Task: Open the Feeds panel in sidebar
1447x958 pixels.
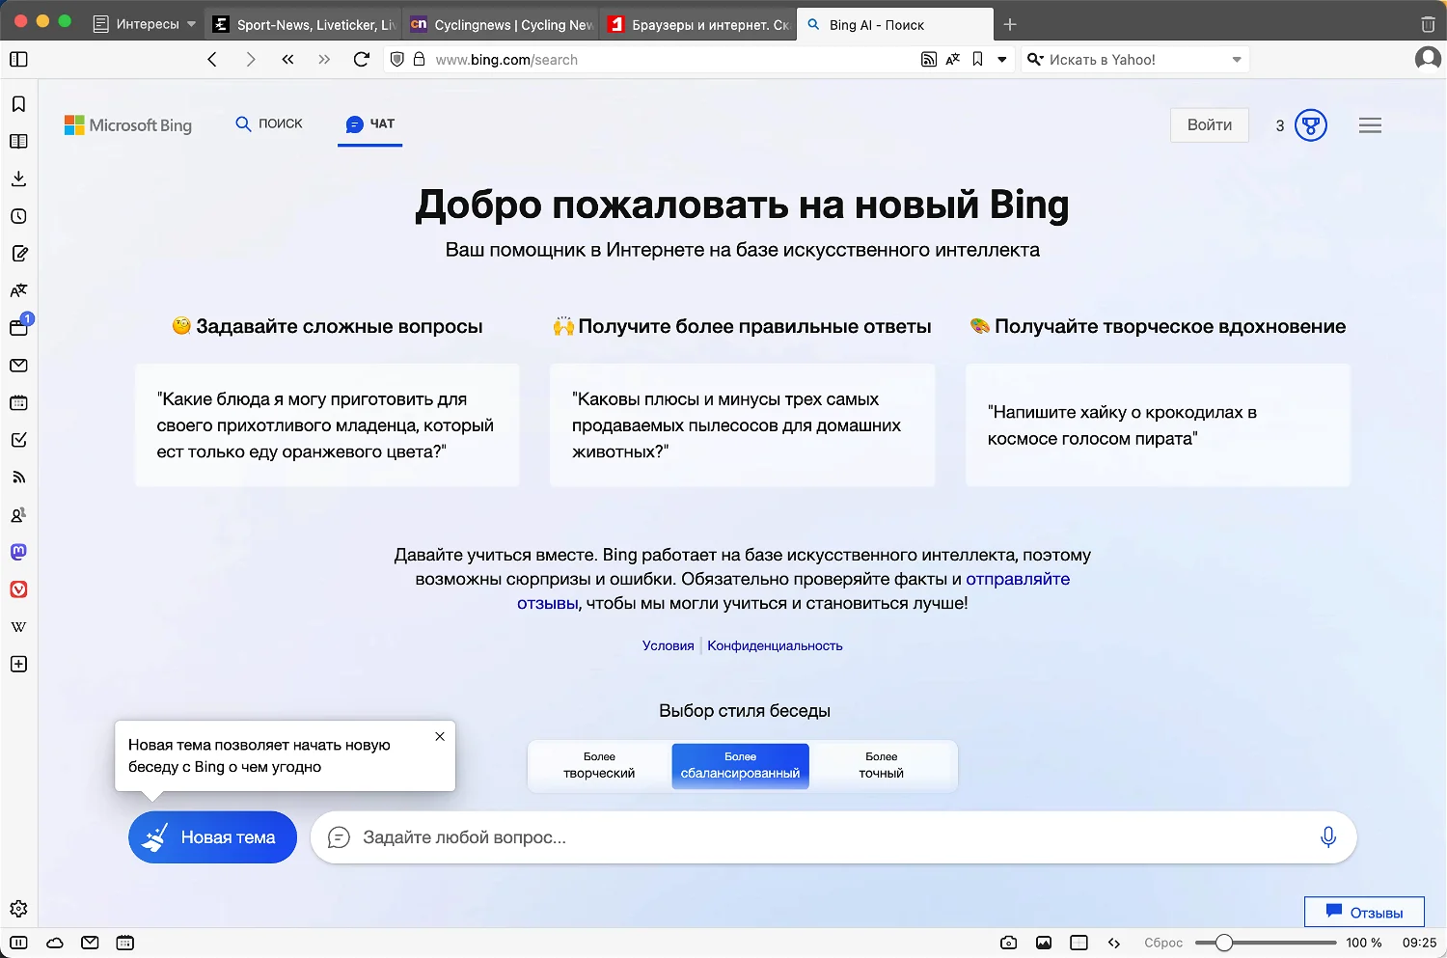Action: point(18,478)
